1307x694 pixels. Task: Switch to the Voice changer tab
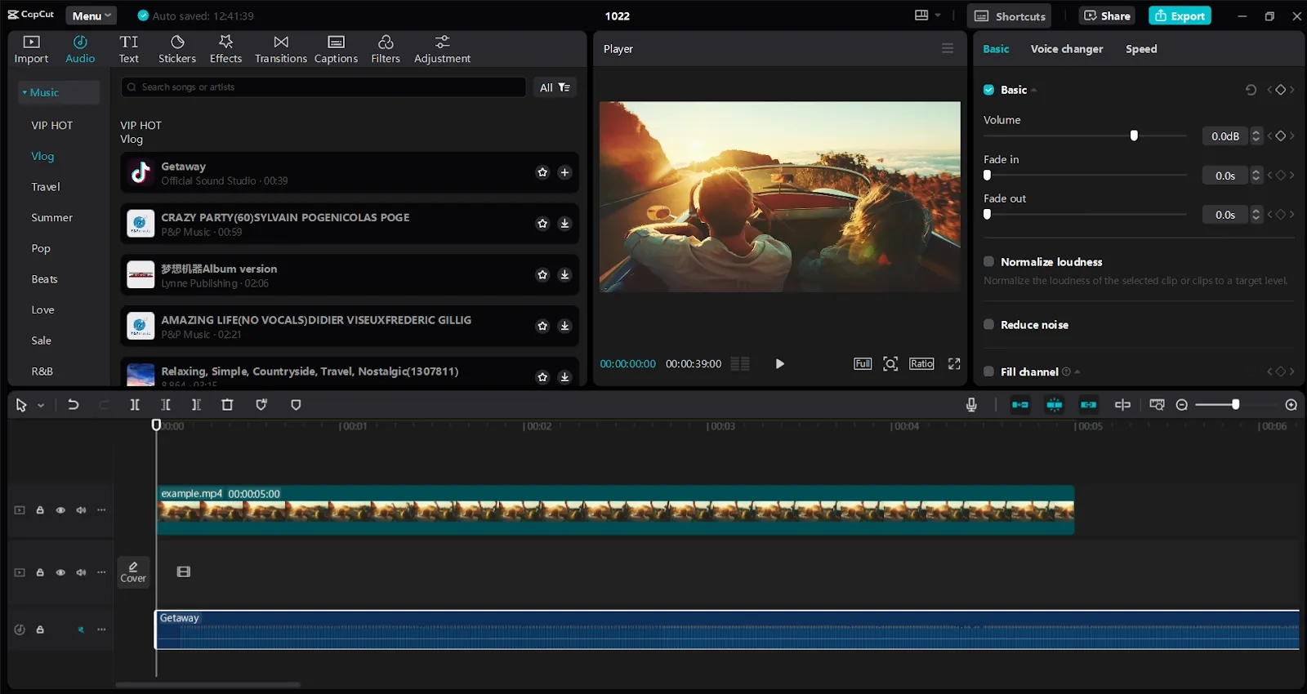pyautogui.click(x=1066, y=49)
